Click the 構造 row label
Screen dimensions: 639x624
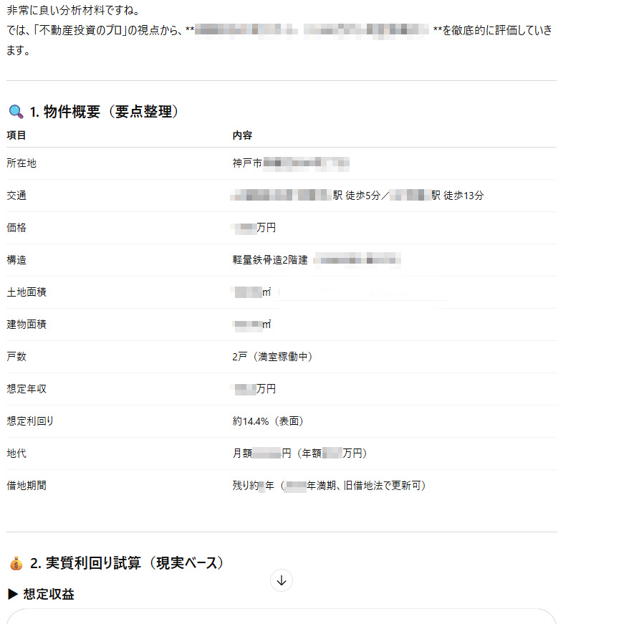[x=16, y=260]
